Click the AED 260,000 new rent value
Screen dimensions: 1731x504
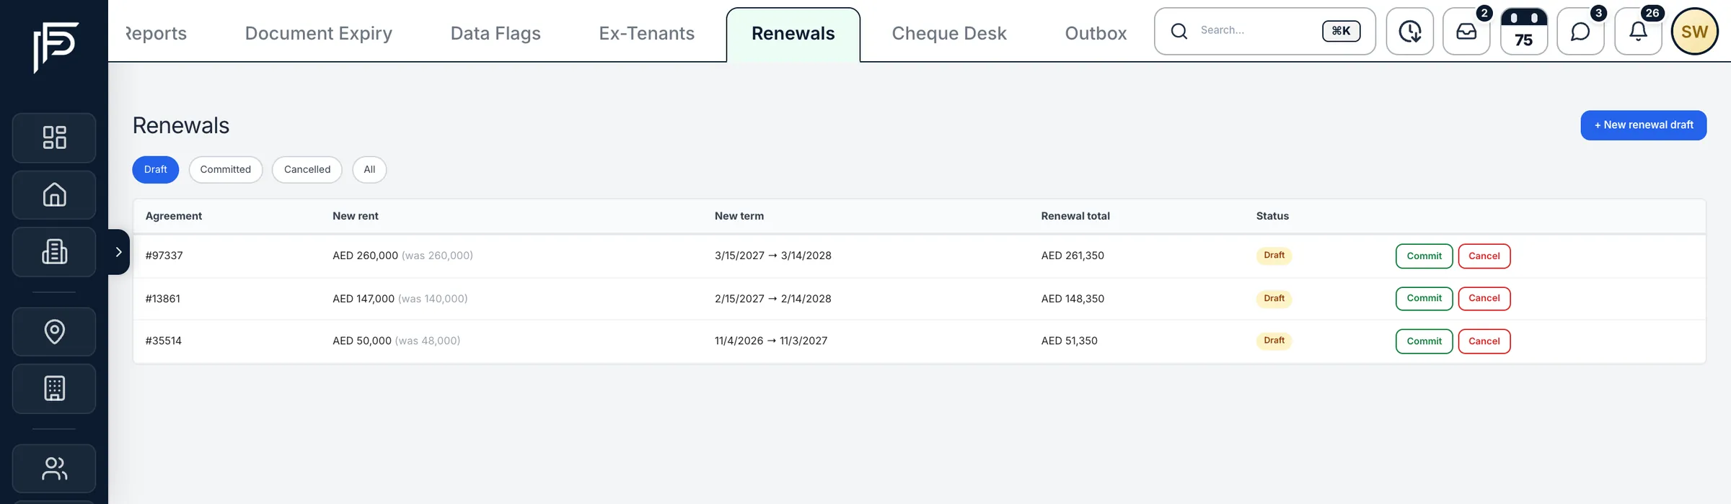tap(365, 256)
